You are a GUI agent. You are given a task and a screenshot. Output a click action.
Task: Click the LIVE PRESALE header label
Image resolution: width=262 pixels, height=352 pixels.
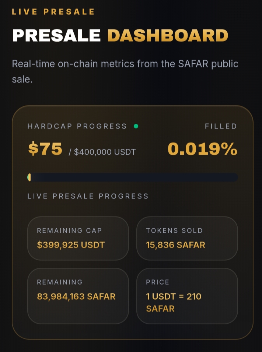pyautogui.click(x=53, y=12)
